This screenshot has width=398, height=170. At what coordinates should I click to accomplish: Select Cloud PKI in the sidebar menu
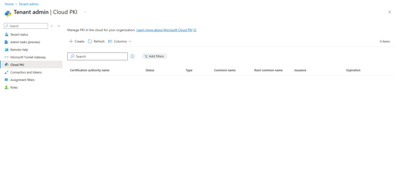click(17, 65)
